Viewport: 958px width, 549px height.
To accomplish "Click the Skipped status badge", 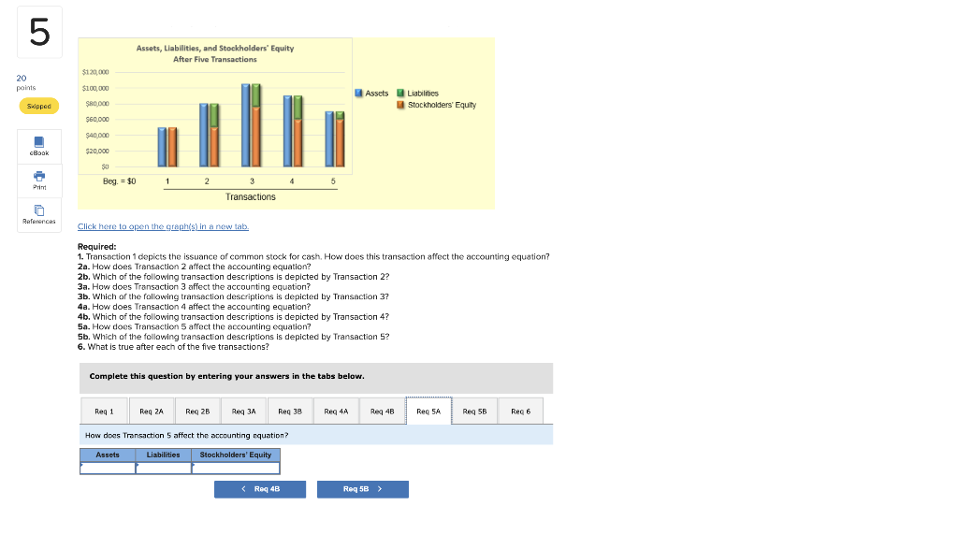I will click(37, 106).
